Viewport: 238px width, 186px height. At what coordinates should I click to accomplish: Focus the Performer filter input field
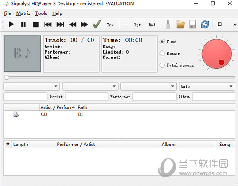point(154,97)
